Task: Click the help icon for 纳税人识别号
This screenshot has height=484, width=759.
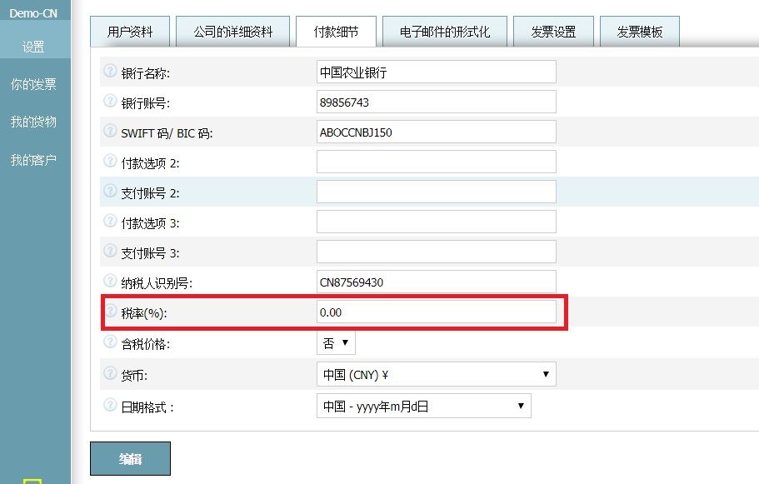Action: pos(108,282)
